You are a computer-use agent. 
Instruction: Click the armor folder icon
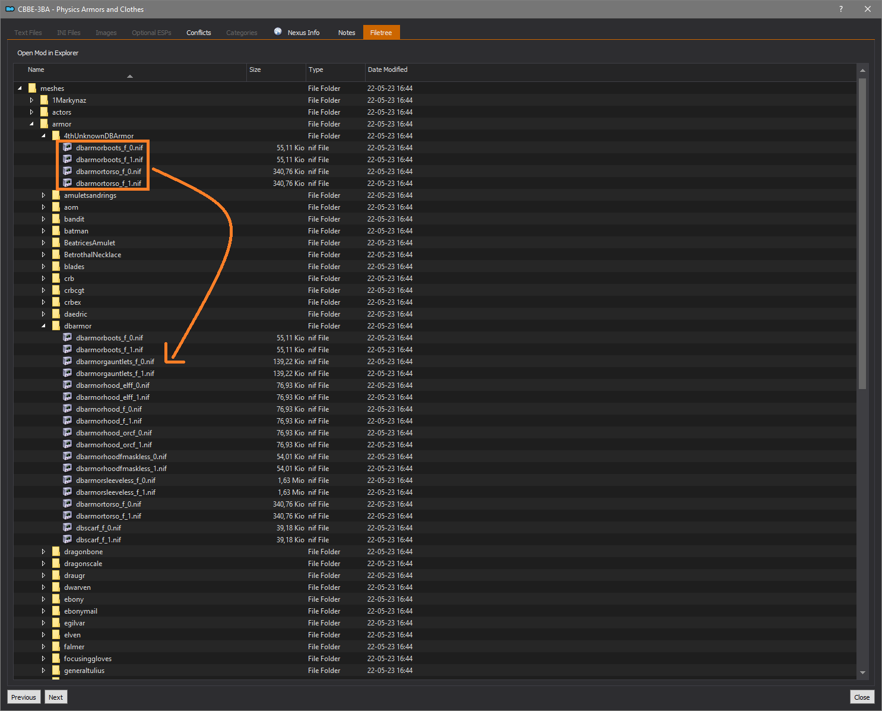(44, 124)
